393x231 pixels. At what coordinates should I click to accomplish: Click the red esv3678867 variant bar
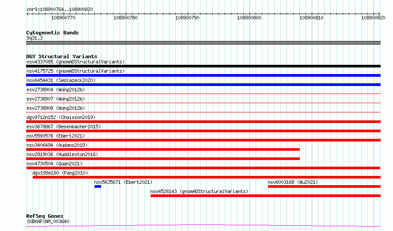[203, 131]
